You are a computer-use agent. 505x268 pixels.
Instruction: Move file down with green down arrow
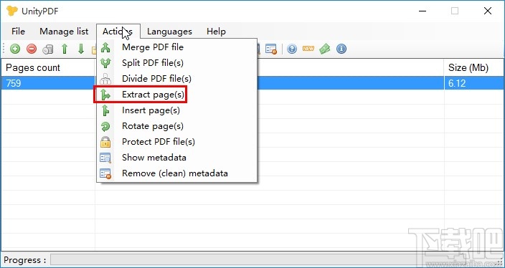(81, 49)
